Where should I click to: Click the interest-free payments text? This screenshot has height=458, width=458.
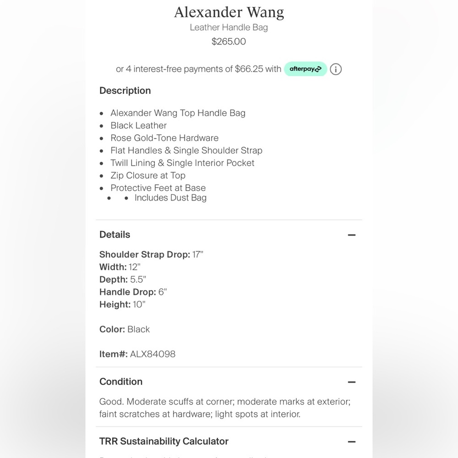coord(199,69)
